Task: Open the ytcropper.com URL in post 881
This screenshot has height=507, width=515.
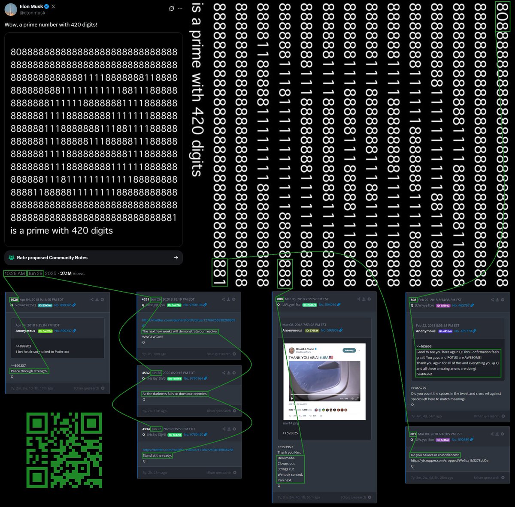Action: pos(449,460)
